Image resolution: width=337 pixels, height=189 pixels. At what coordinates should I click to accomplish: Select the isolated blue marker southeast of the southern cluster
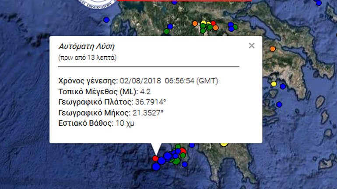(x=184, y=165)
